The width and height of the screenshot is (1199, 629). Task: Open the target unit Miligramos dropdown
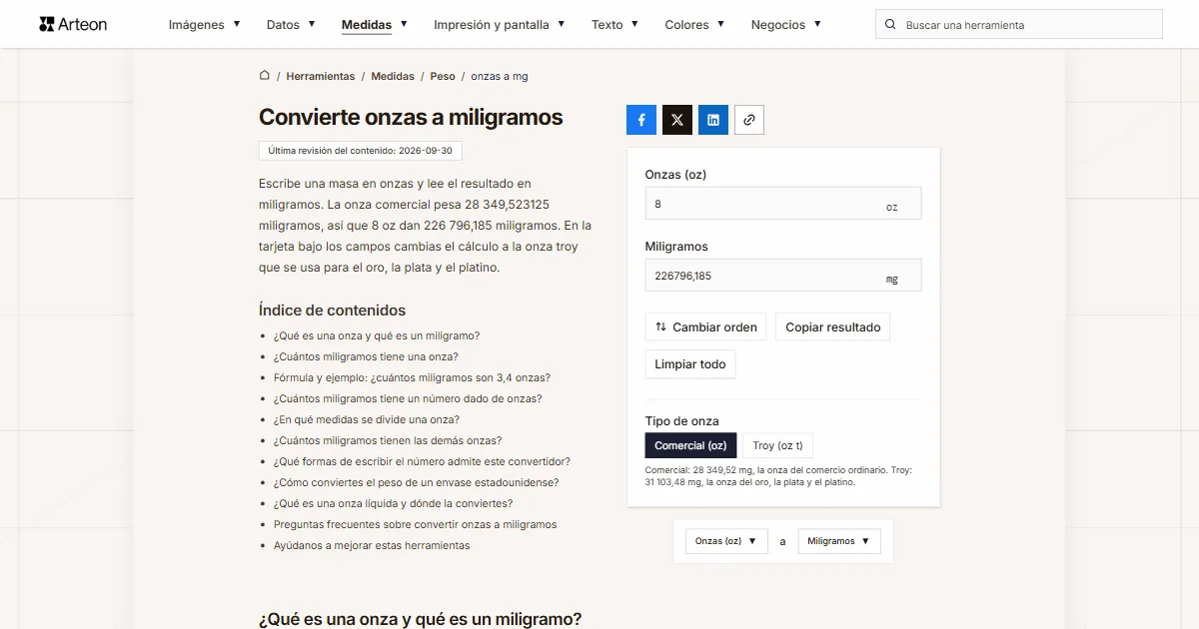click(x=839, y=541)
